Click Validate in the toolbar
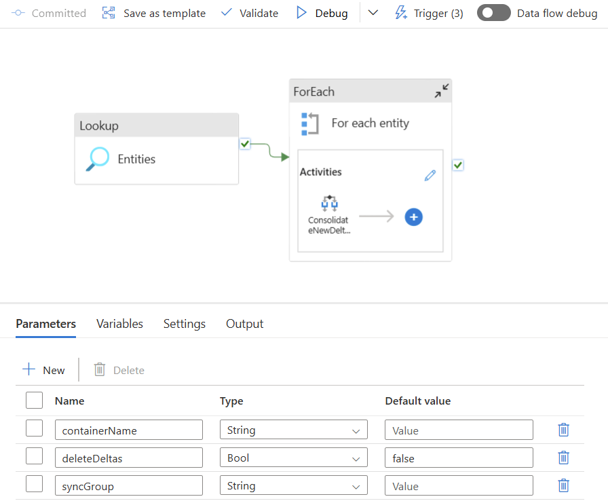608x501 pixels. (250, 13)
